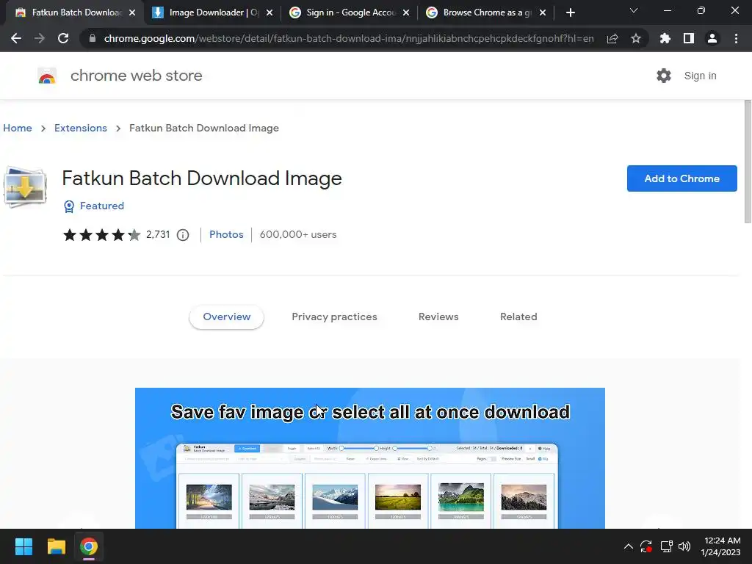Click the Fatkun extension icon image
This screenshot has height=564, width=752.
click(x=25, y=187)
